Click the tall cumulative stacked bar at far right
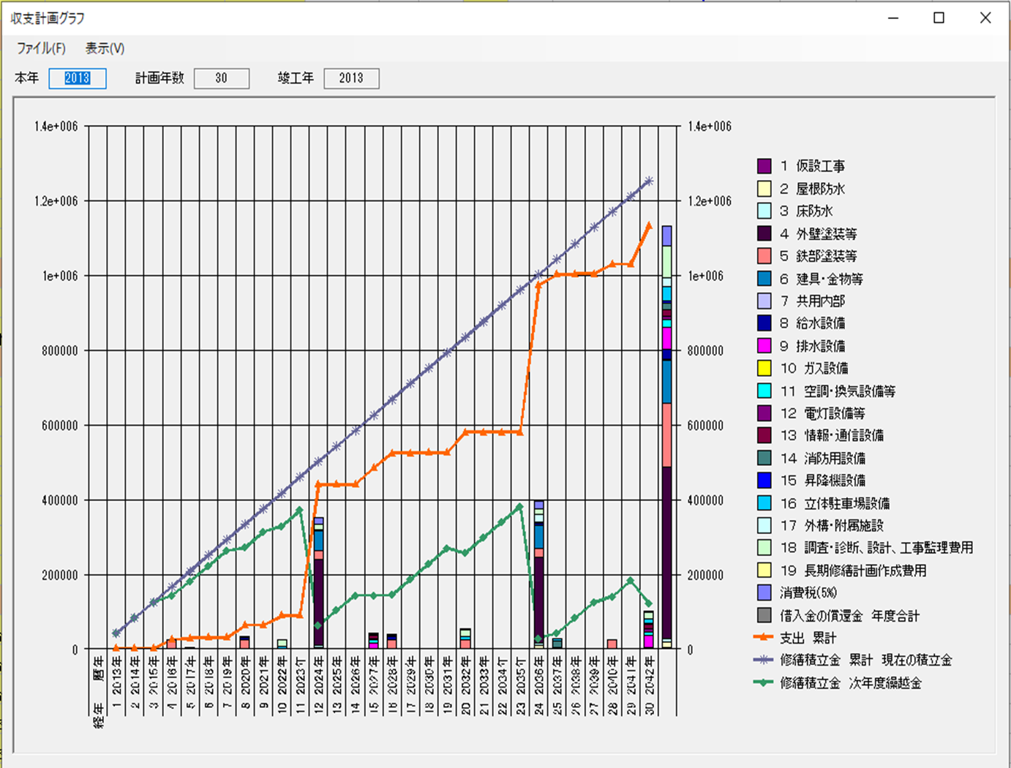1011x768 pixels. point(666,439)
